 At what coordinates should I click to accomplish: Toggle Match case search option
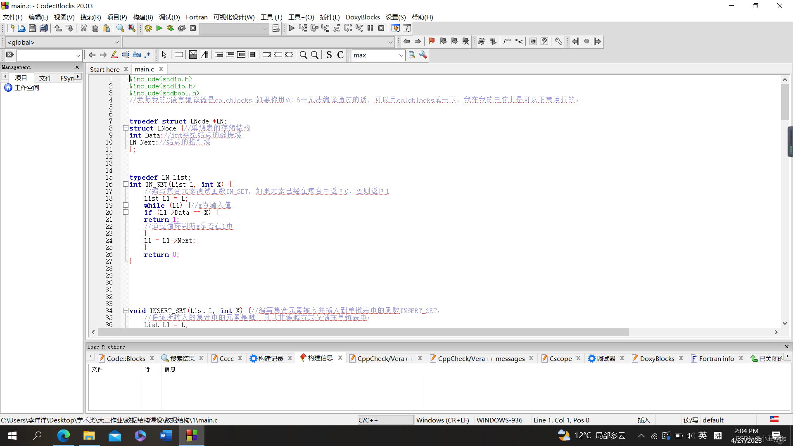tap(137, 55)
